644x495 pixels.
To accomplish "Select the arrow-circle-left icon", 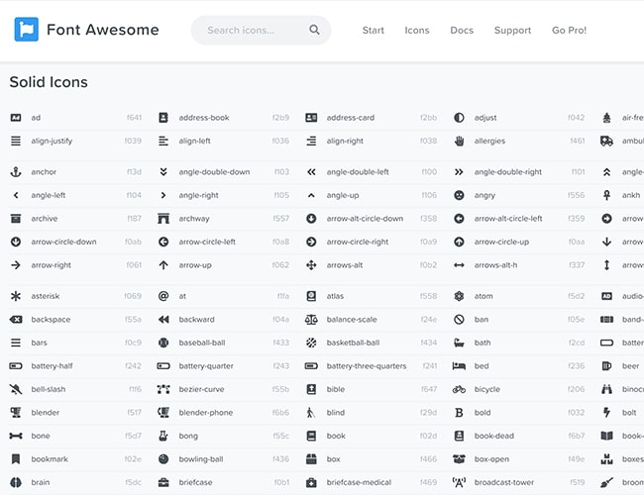I will [x=163, y=243].
